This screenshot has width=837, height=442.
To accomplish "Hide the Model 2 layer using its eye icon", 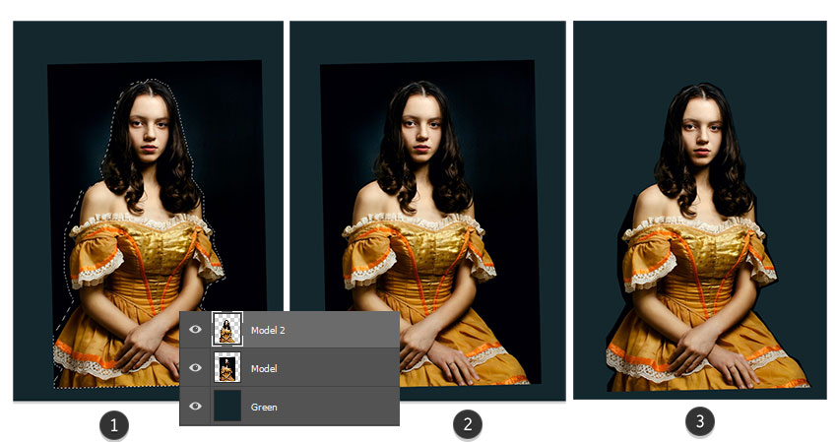I will pyautogui.click(x=195, y=330).
